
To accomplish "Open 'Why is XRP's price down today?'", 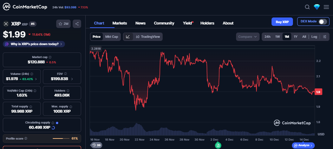I will [34, 44].
